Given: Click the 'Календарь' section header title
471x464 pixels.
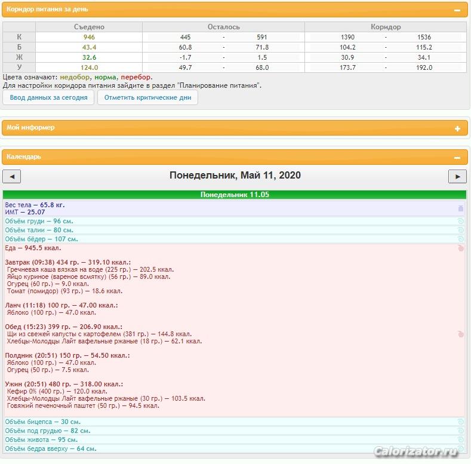Looking at the screenshot, I should 24,156.
